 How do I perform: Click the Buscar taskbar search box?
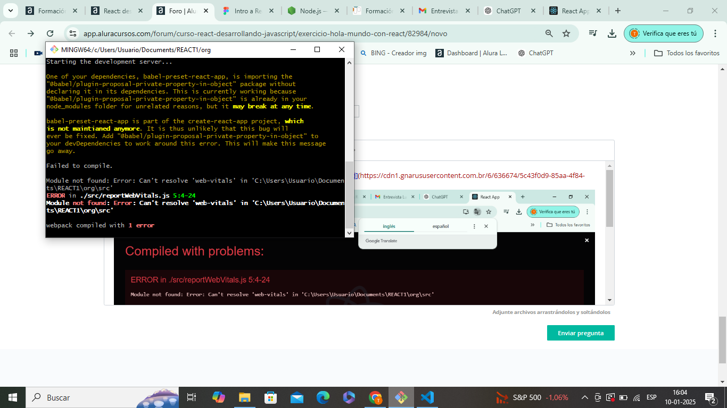pyautogui.click(x=101, y=397)
